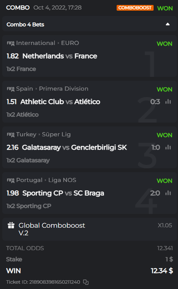The image size is (178, 289).
Task: Click FIFA icon next to Turkey Süper Lig
Action: coord(11,135)
